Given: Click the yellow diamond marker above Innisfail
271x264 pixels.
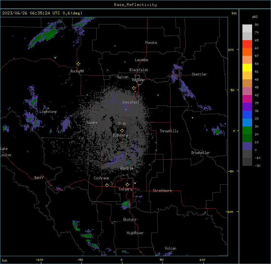Looking at the screenshot, I should coord(134,88).
